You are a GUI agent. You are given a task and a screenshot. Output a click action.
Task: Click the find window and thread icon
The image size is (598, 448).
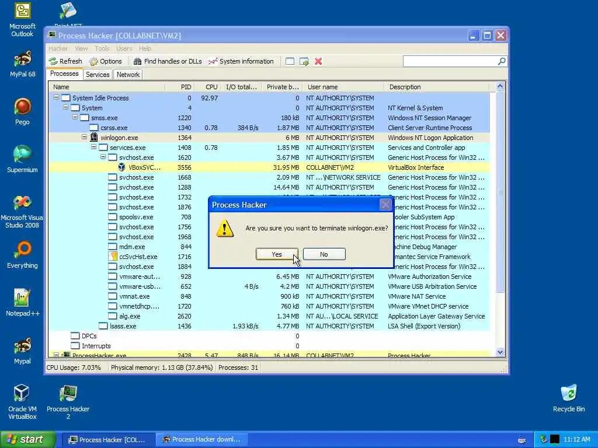(304, 61)
